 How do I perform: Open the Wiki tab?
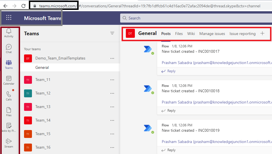click(x=191, y=34)
